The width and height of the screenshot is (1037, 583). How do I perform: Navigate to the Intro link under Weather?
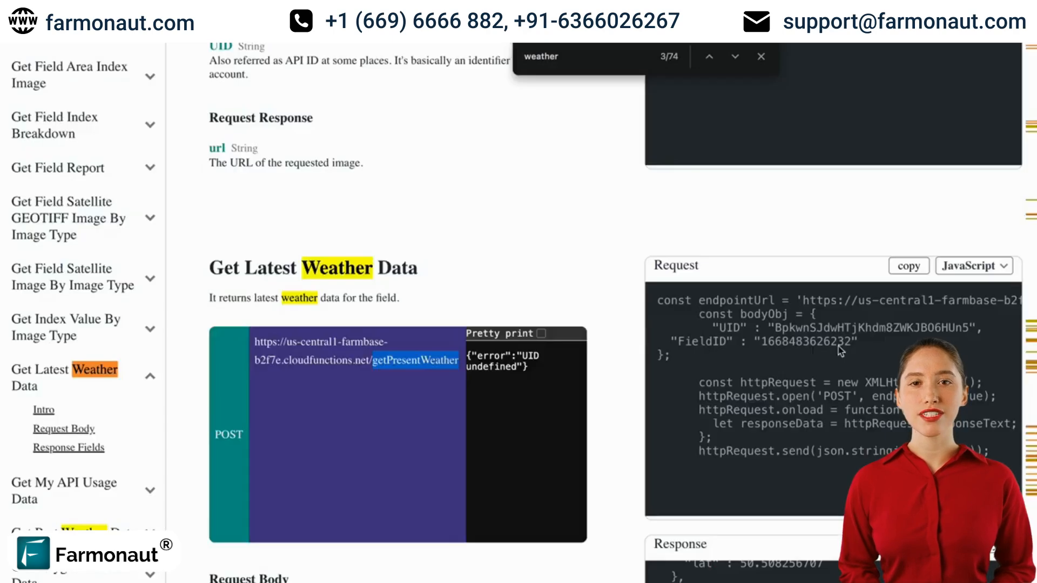pyautogui.click(x=43, y=409)
